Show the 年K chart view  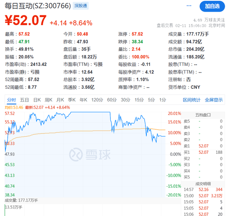click(83, 100)
